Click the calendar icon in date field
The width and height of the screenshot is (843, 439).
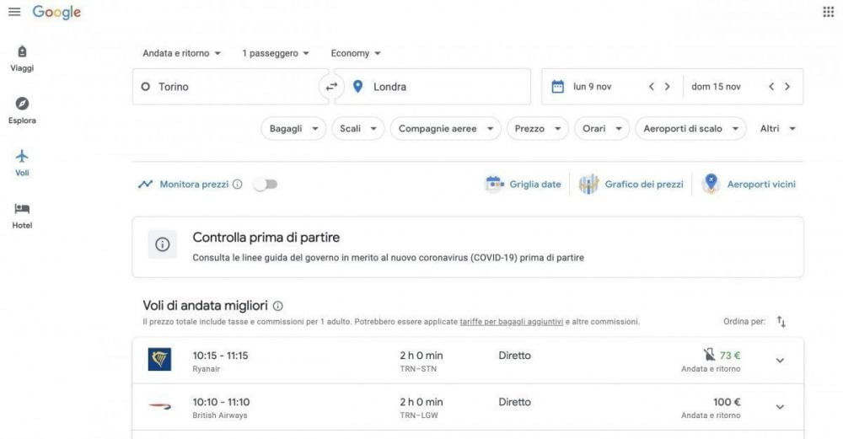557,87
